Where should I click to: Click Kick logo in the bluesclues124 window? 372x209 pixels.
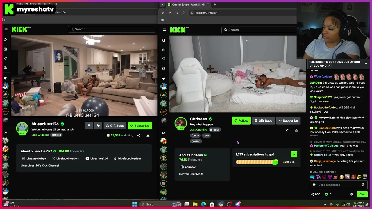coord(21,29)
